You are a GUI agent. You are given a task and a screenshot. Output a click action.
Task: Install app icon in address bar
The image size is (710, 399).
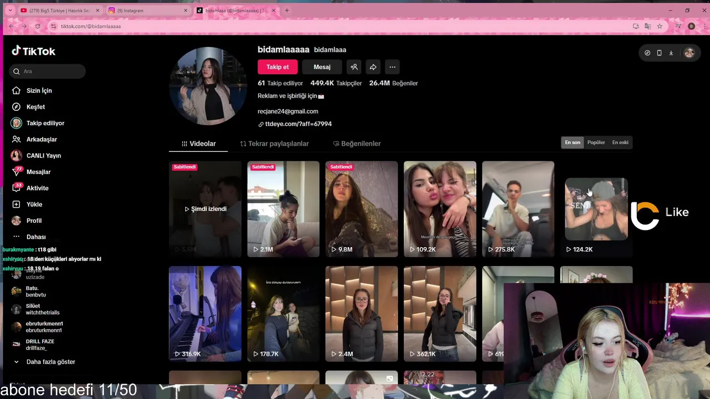coord(636,26)
